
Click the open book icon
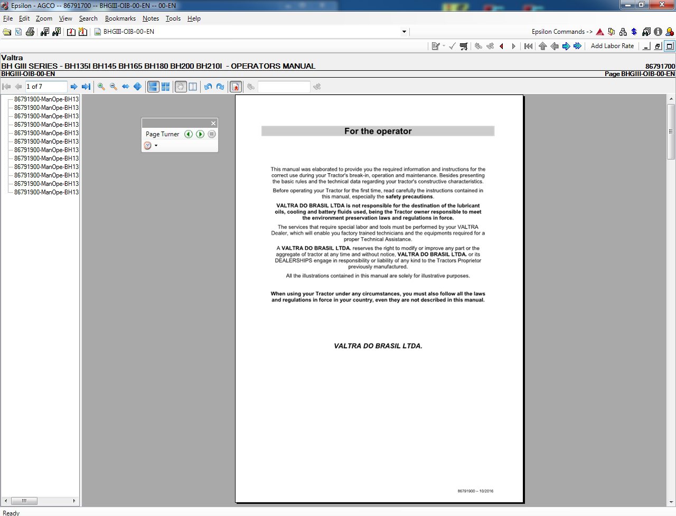pos(71,32)
